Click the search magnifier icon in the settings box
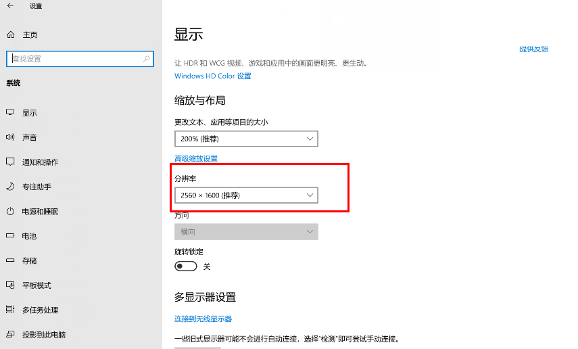Screen dimensions: 578x349 (x=146, y=59)
